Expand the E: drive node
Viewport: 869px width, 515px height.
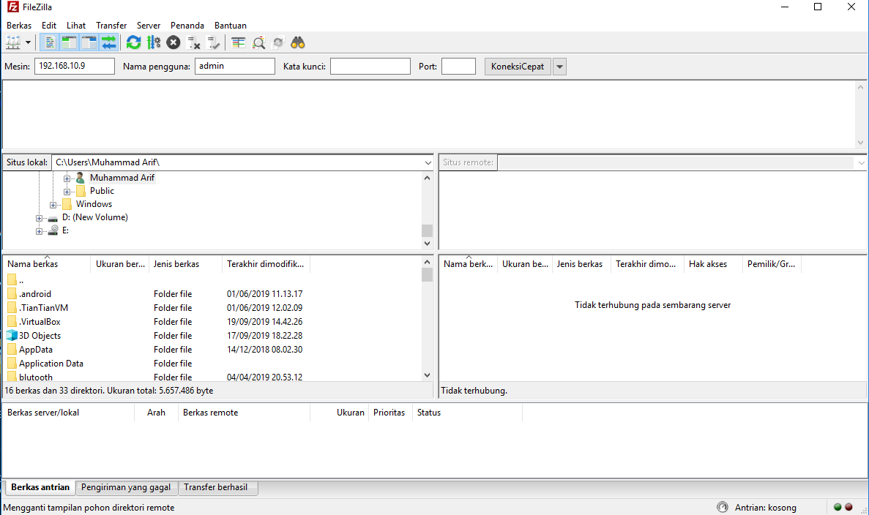39,231
